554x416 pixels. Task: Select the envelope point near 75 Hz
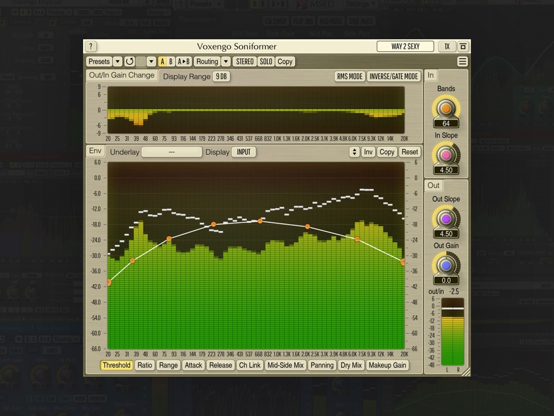pos(169,239)
